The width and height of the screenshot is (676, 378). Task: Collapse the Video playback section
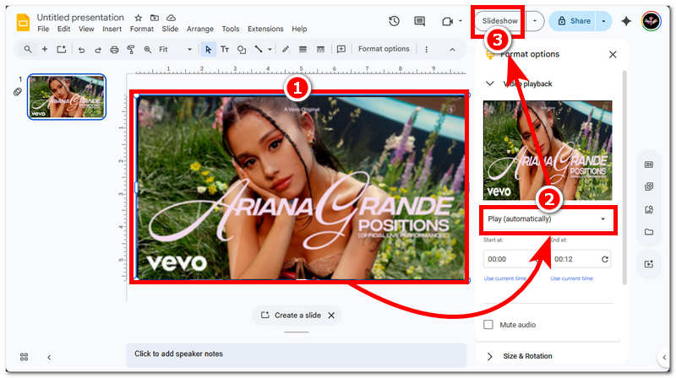(x=490, y=84)
